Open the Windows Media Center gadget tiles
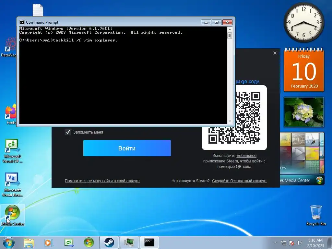Image resolution: width=332 pixels, height=249 pixels. coord(302,152)
